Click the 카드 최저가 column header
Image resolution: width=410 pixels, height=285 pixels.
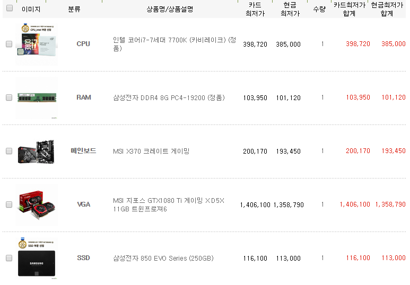click(255, 9)
